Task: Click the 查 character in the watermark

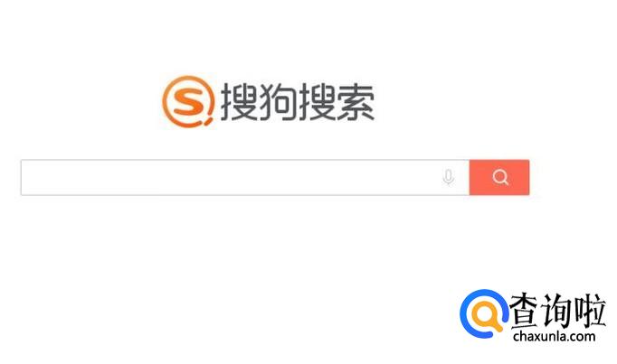Action: pos(524,310)
